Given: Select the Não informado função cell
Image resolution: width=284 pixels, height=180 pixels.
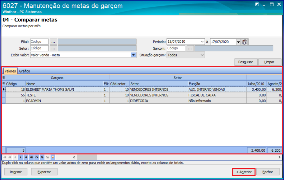Looking at the screenshot, I should (217, 101).
